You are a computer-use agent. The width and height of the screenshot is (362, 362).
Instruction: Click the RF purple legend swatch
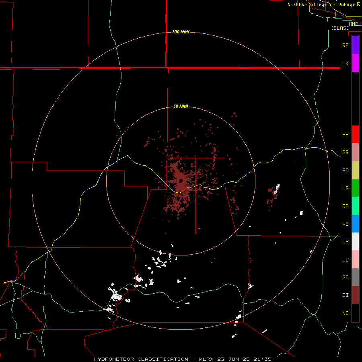(x=355, y=45)
